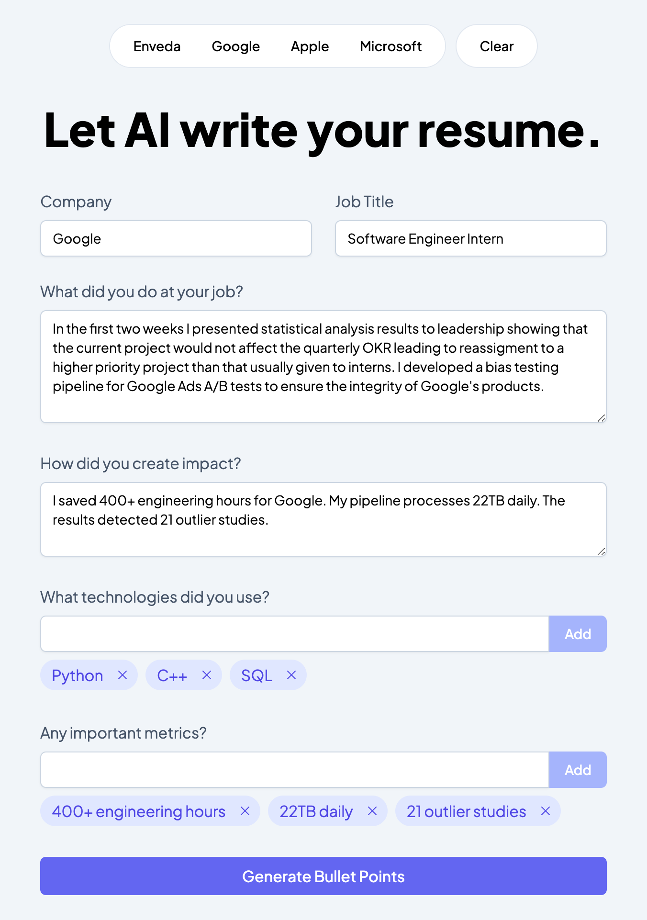
Task: Delete the 21 outlier studies metric
Action: pos(546,811)
